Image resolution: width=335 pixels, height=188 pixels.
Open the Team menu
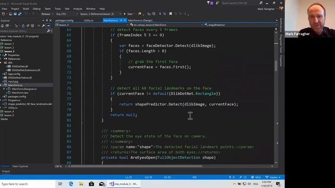[48, 9]
